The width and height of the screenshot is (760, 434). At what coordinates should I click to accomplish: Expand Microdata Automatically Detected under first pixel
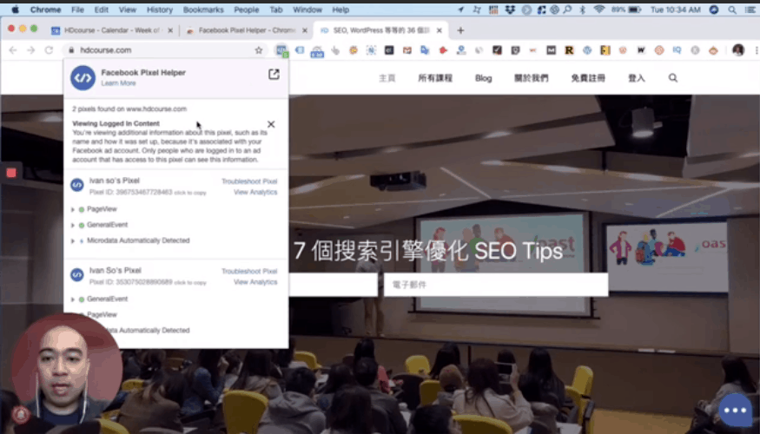click(73, 240)
